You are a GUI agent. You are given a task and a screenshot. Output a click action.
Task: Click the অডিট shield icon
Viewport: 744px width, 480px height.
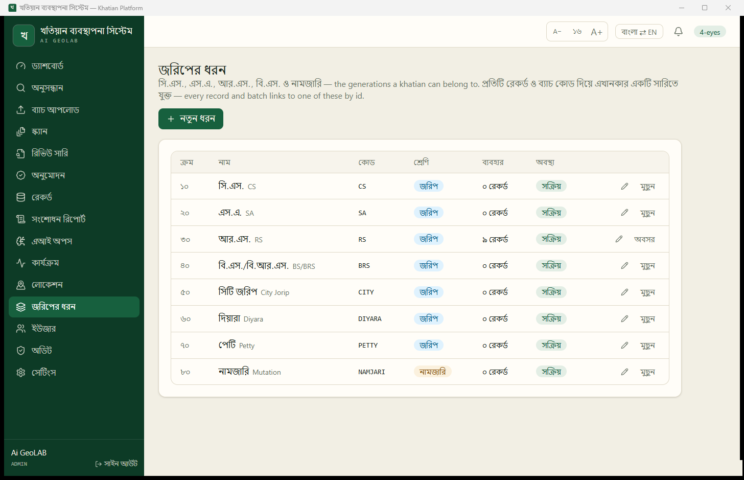point(20,351)
